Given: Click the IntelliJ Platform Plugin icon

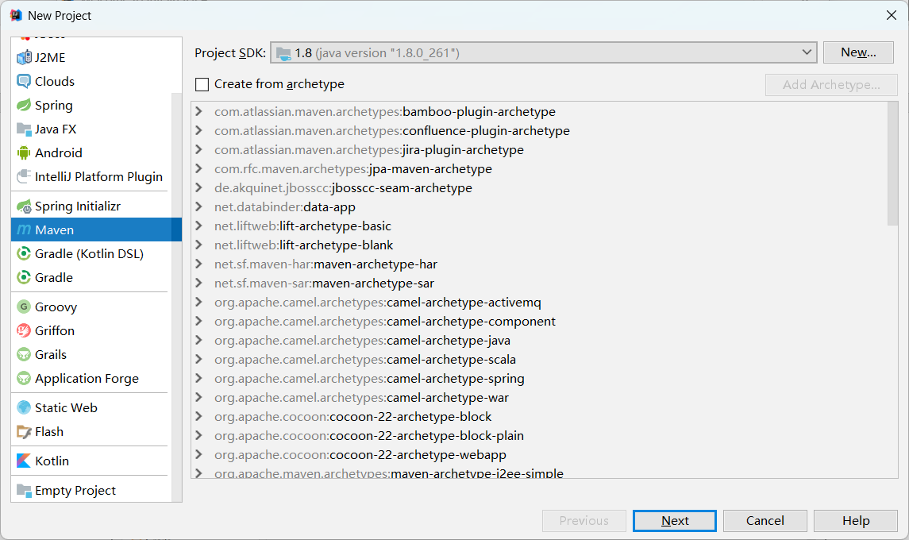Looking at the screenshot, I should click(24, 176).
